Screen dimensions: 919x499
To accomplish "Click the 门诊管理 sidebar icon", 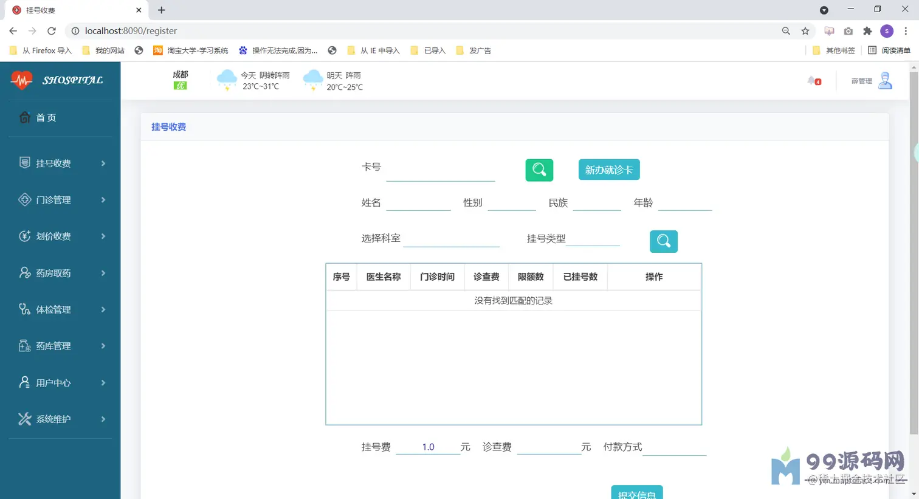I will pyautogui.click(x=24, y=199).
